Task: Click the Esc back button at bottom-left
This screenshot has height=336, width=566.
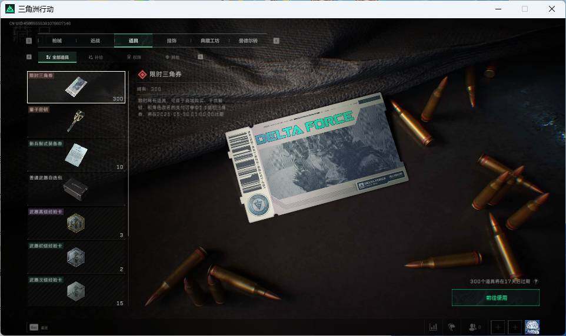Action: (38, 327)
